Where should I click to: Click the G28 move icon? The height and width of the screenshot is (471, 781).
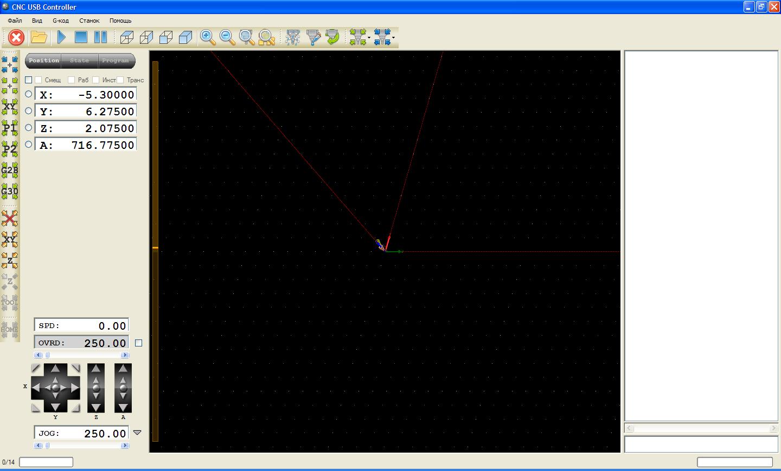point(10,171)
